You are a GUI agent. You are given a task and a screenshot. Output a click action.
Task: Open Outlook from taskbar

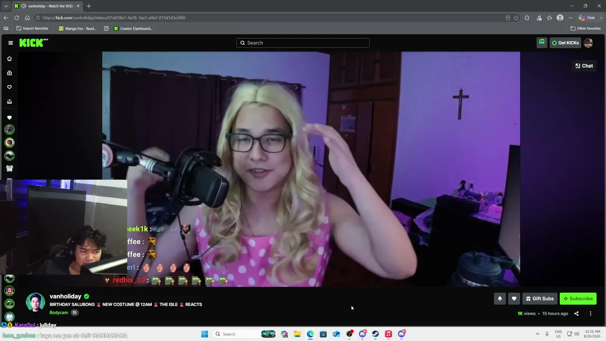coord(336,334)
